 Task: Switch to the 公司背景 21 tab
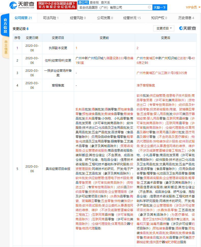23,18
